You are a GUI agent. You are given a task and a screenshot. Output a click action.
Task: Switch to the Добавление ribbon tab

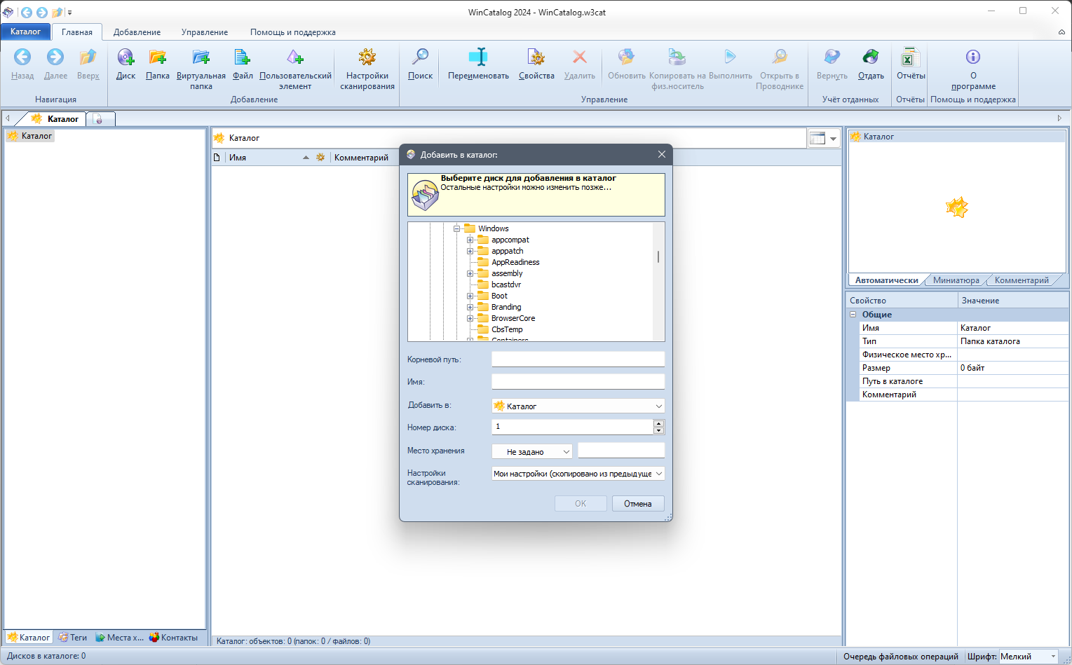(137, 32)
